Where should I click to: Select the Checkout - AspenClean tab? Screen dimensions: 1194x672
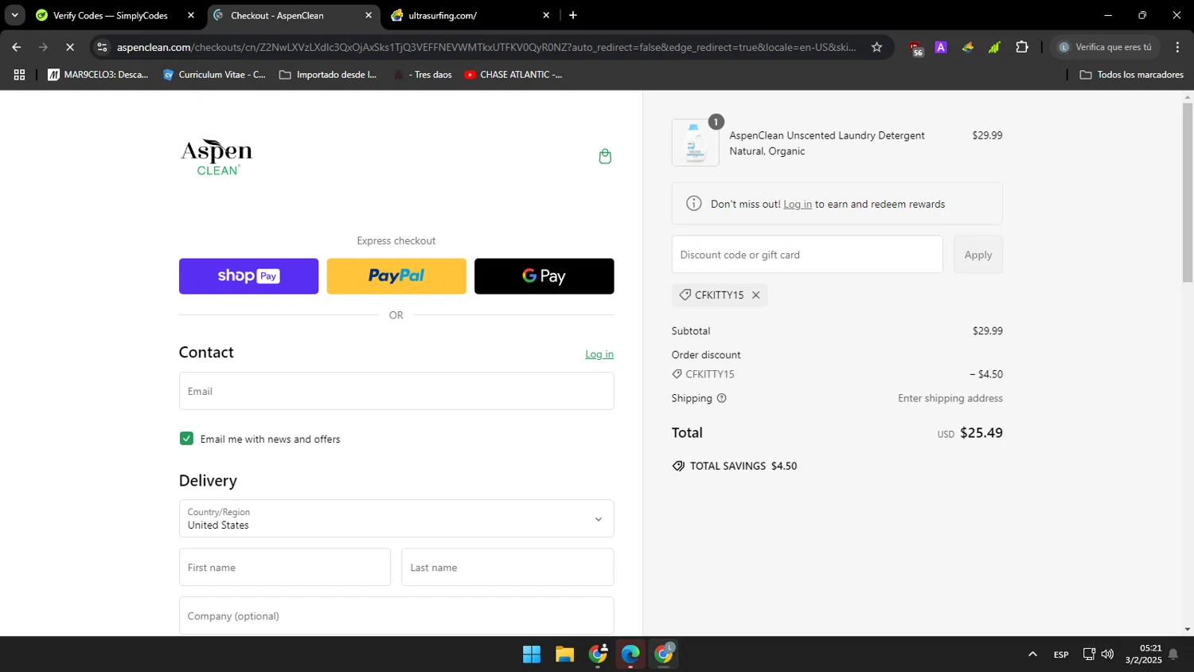coord(291,15)
